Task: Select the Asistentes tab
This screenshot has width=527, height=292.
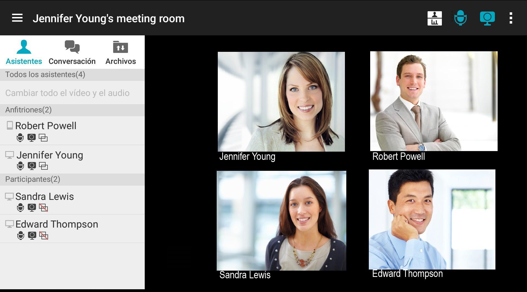Action: pos(24,52)
